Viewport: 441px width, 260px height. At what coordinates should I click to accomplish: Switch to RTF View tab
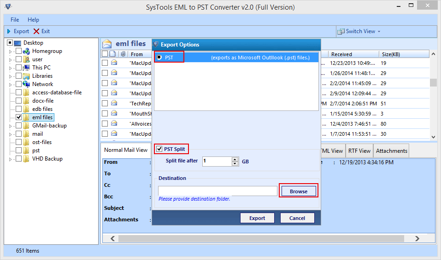(359, 151)
